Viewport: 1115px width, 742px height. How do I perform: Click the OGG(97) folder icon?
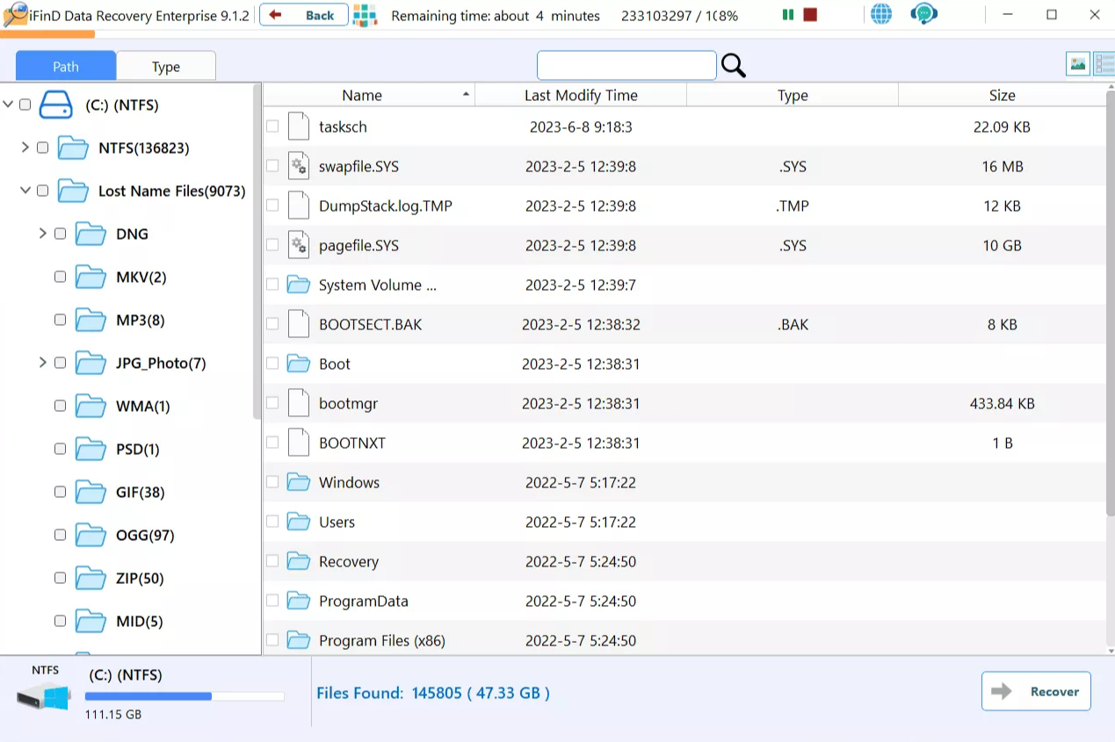[x=91, y=535]
